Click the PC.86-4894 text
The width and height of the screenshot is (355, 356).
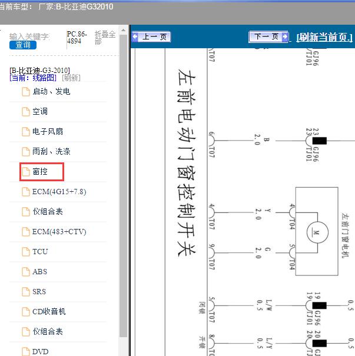pos(77,38)
